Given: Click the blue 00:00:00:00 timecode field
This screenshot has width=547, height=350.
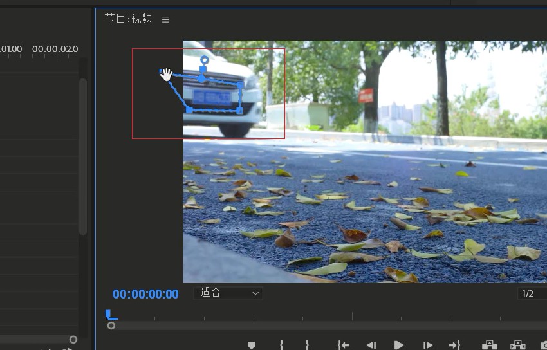Looking at the screenshot, I should (x=145, y=294).
